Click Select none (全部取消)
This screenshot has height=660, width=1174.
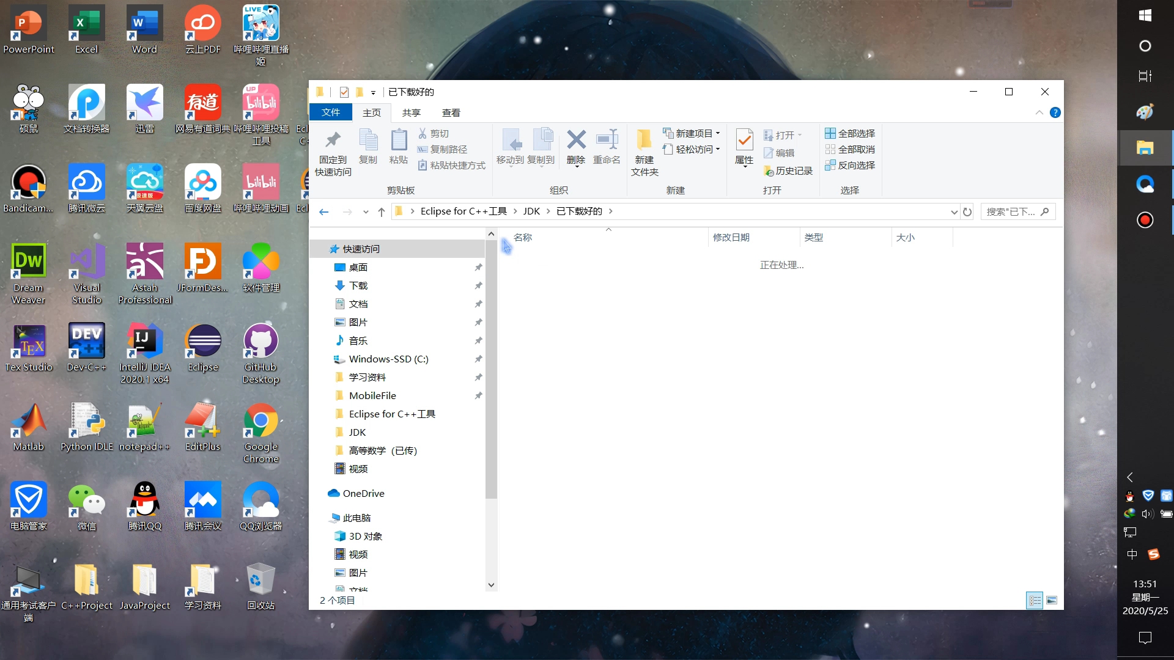(850, 149)
